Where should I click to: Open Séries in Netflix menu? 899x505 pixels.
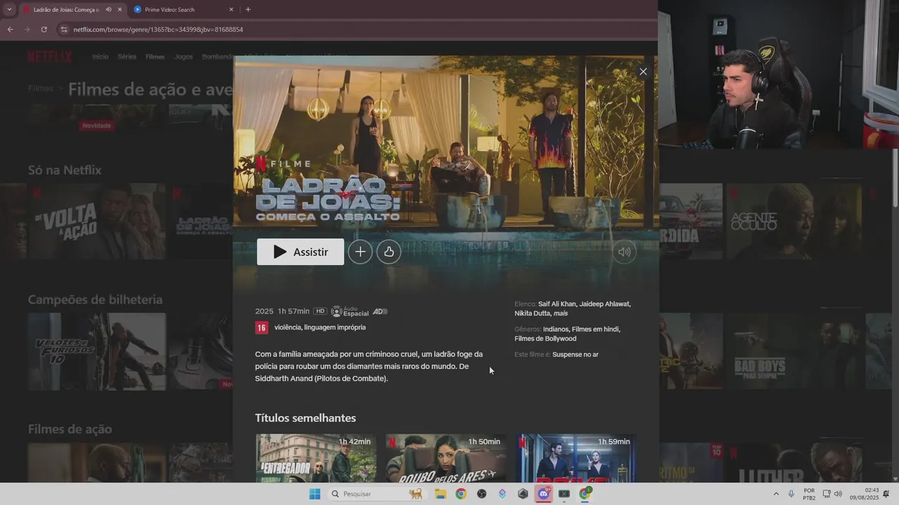pyautogui.click(x=127, y=57)
